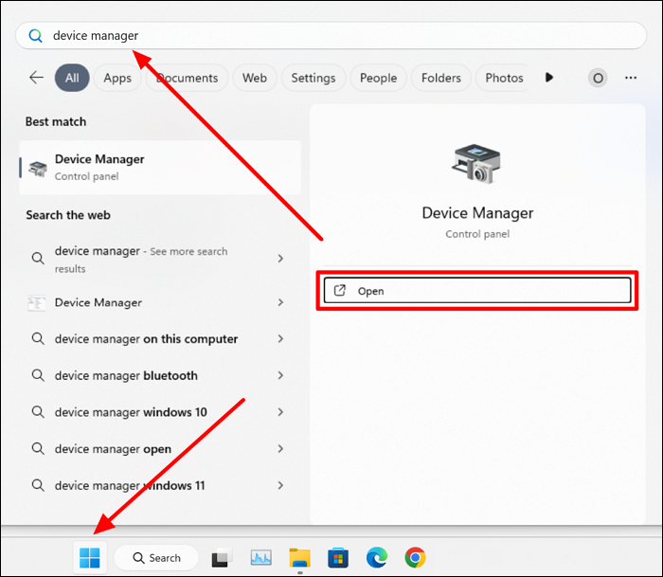Click the Open external-link icon
This screenshot has height=577, width=663.
click(340, 290)
